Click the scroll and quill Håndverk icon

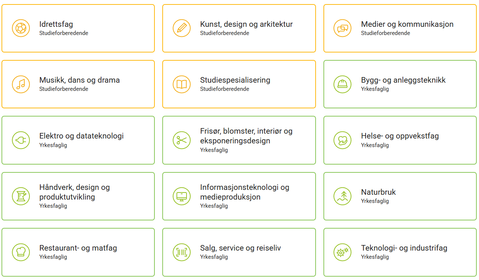(21, 196)
